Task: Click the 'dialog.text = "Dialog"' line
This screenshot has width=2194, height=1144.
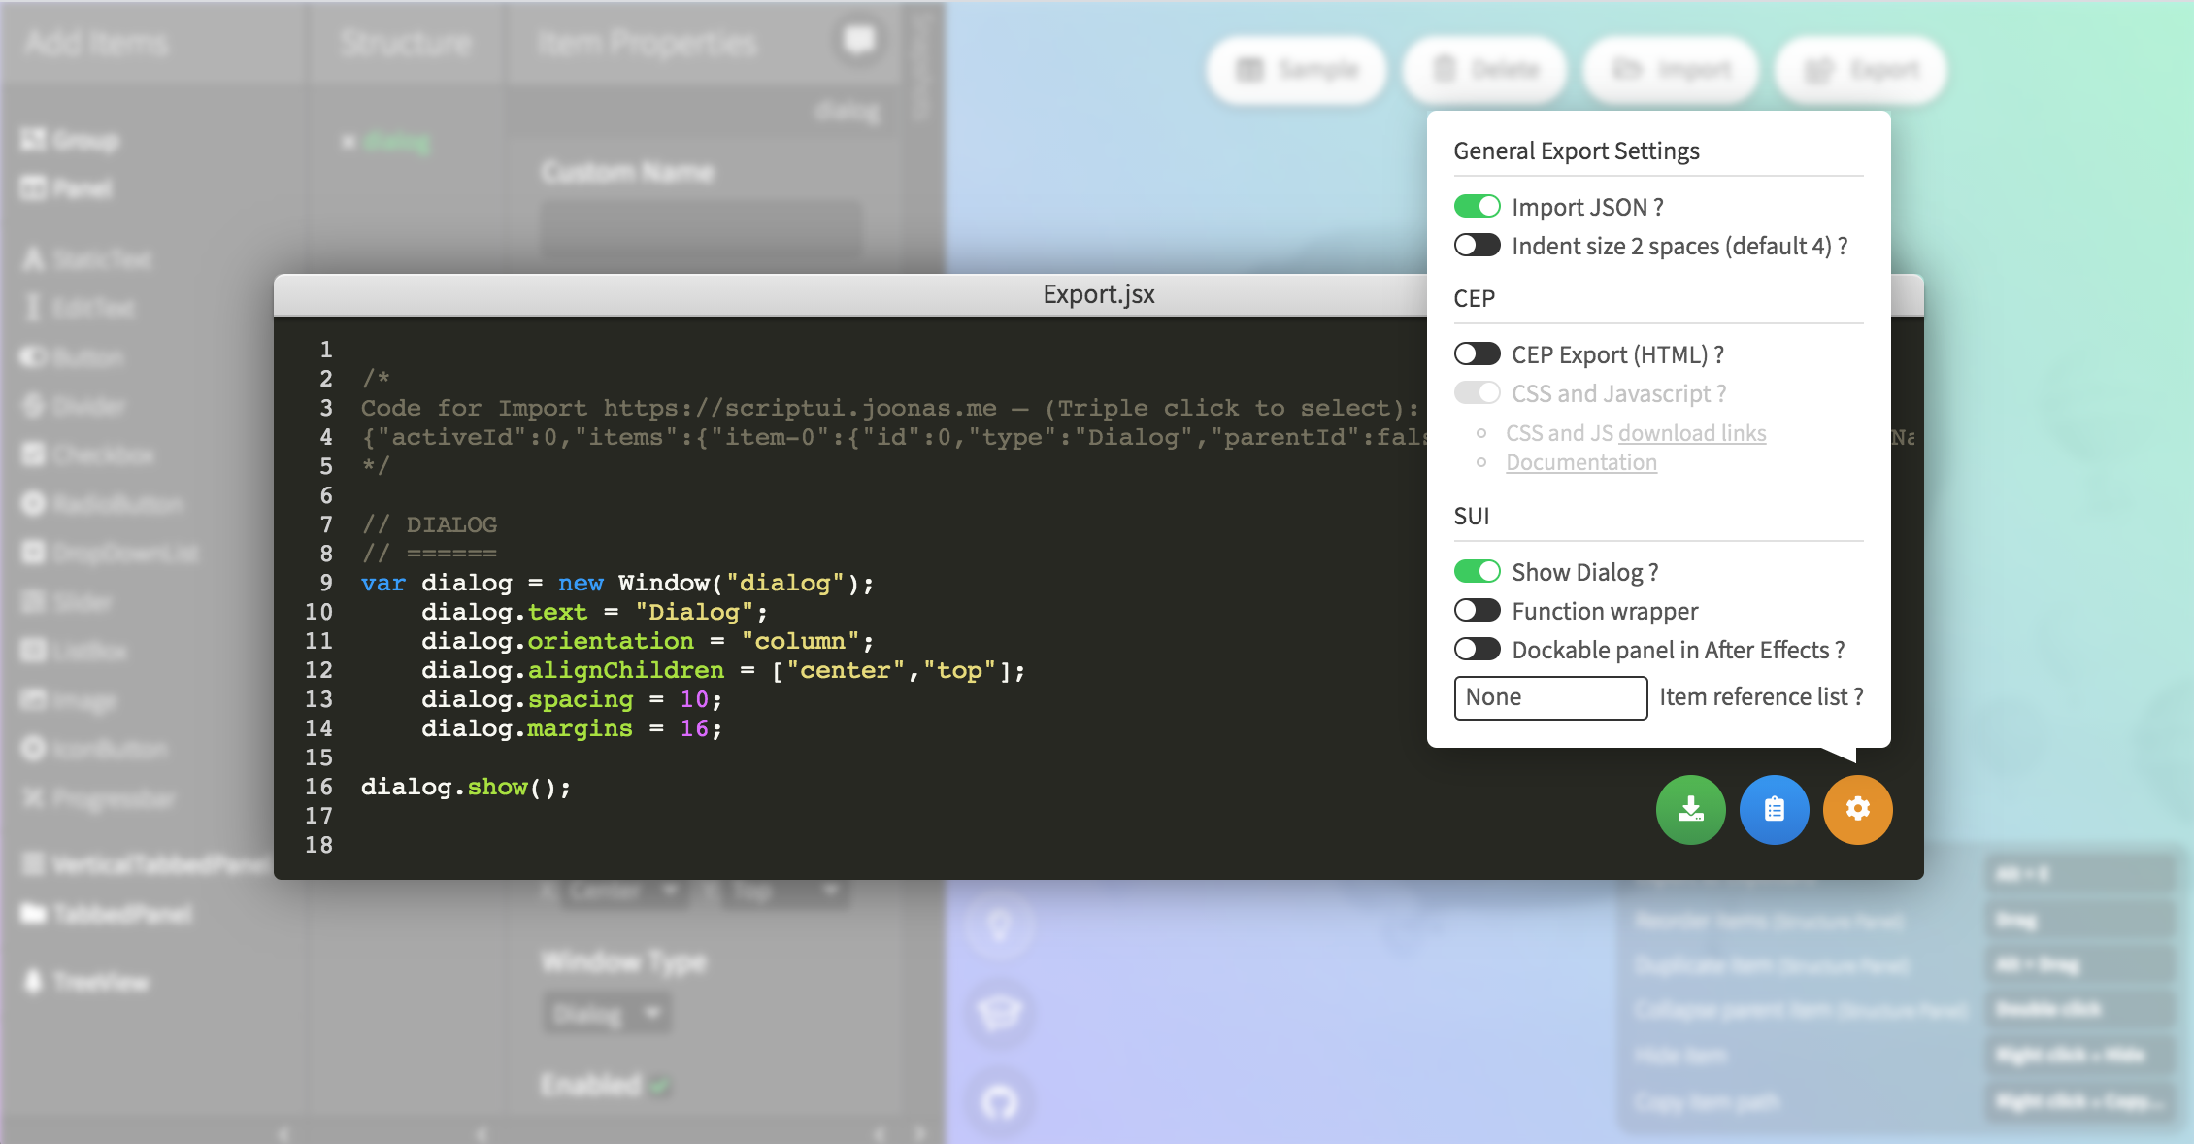Action: pyautogui.click(x=594, y=612)
